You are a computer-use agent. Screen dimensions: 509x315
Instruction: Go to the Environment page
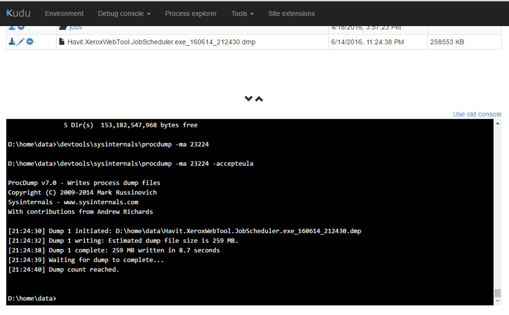pos(64,14)
